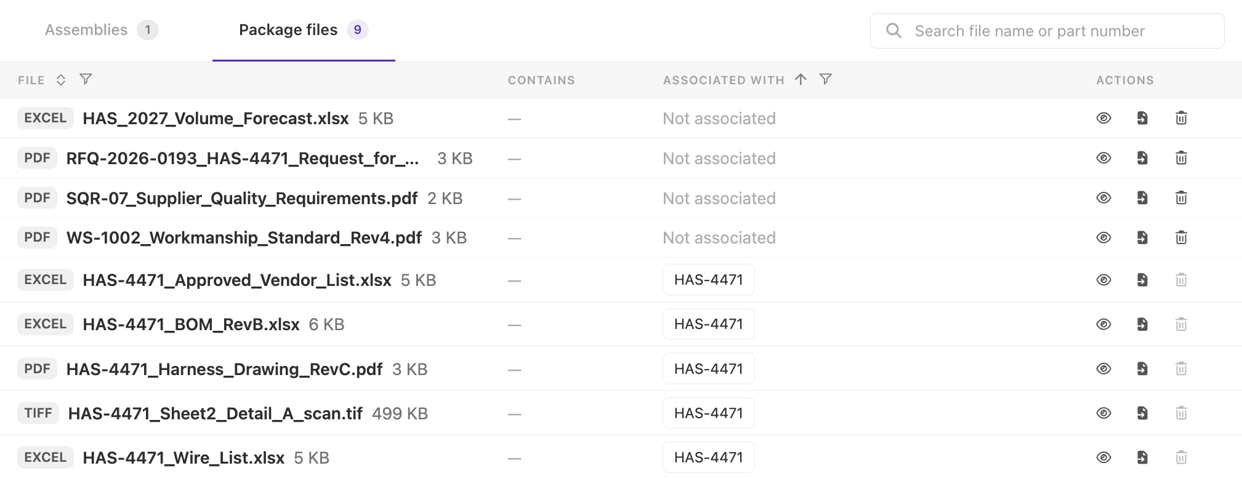Preview WS-1002_Workmanship_Standard_Rev4.pdf with eye icon
This screenshot has width=1242, height=479.
coord(1103,237)
